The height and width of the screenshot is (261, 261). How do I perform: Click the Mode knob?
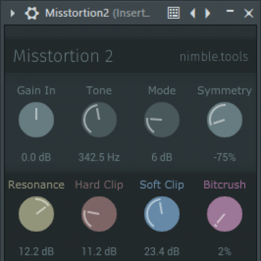coord(162,120)
